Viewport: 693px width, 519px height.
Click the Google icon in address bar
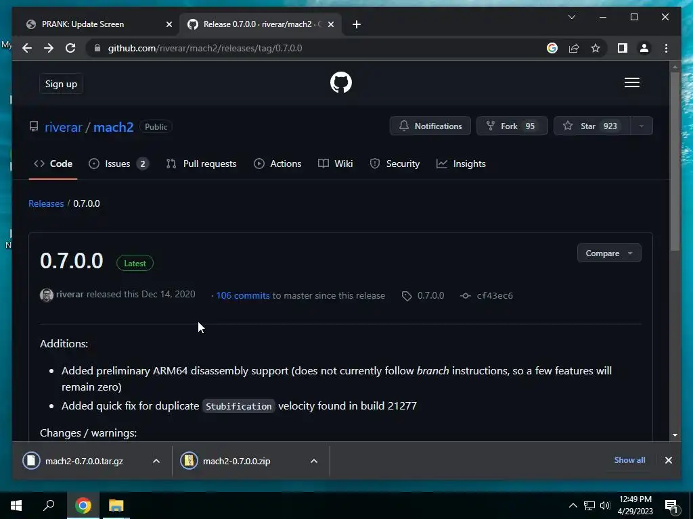[552, 48]
